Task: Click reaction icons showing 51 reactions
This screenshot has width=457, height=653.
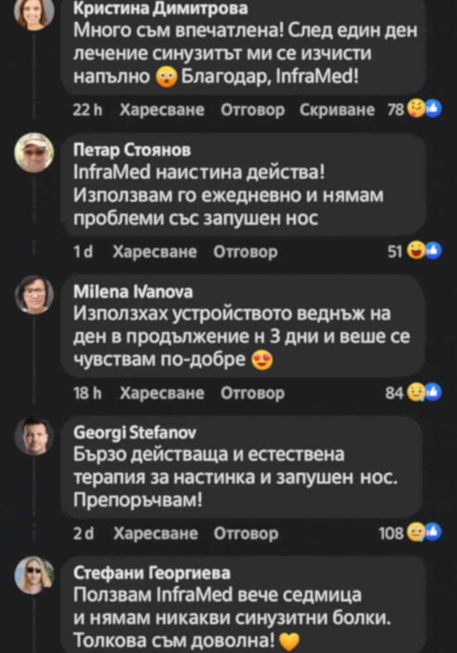Action: 424,251
